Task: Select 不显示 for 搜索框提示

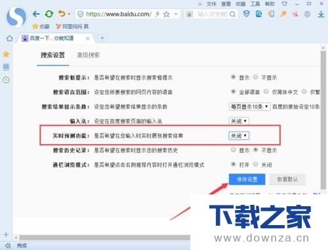Action: [x=256, y=77]
